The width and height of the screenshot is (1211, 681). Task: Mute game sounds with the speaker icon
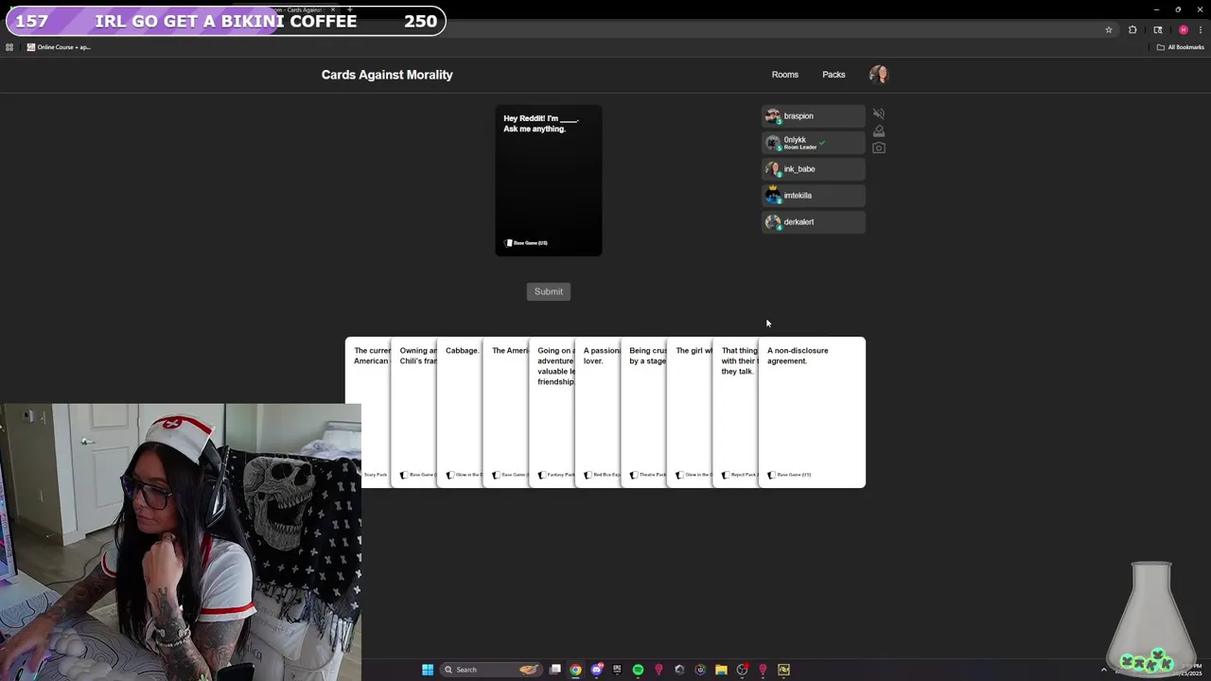pos(879,113)
